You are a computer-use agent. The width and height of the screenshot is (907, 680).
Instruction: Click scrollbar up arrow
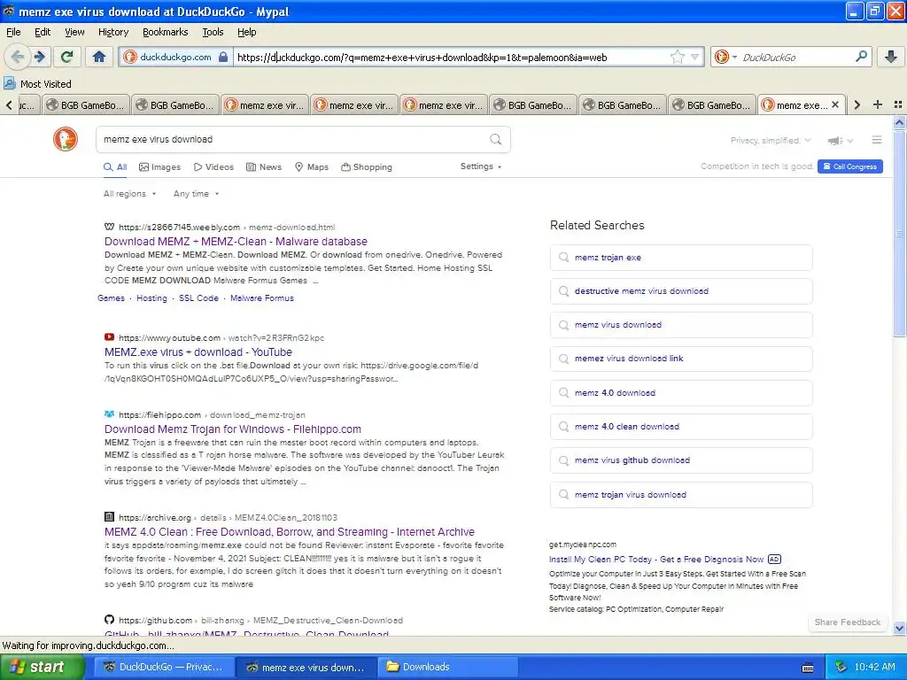(x=899, y=122)
